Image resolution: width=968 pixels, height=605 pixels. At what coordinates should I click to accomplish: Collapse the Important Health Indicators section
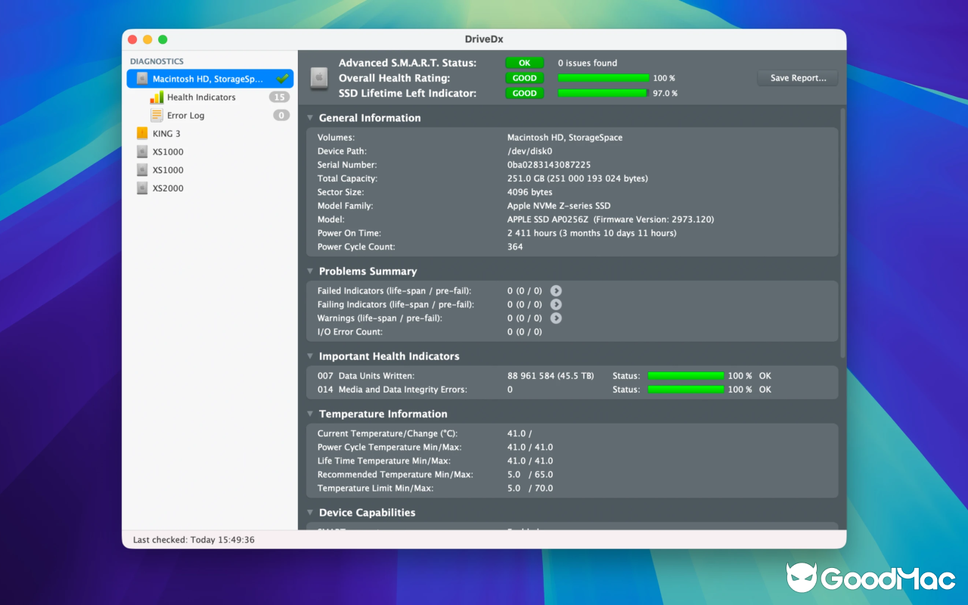309,356
